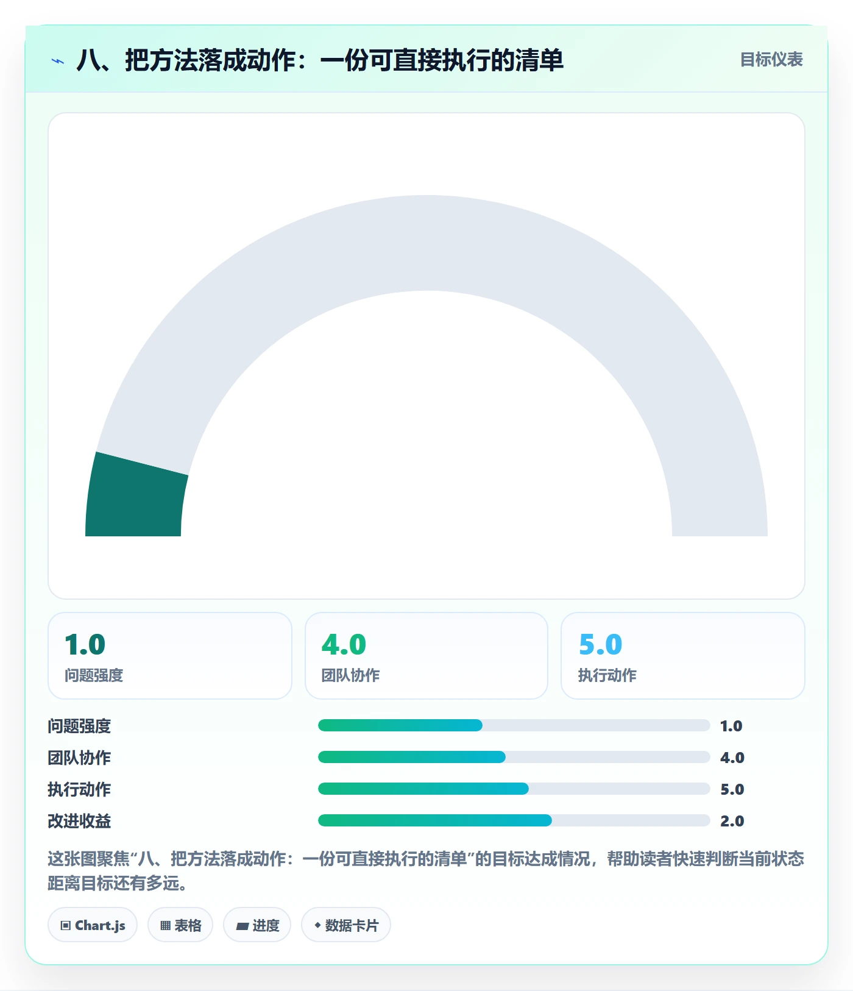Click the gray remaining gauge arc

[x=426, y=244]
